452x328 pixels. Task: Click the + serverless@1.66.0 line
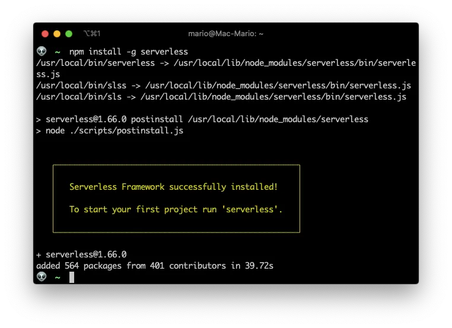coord(81,254)
